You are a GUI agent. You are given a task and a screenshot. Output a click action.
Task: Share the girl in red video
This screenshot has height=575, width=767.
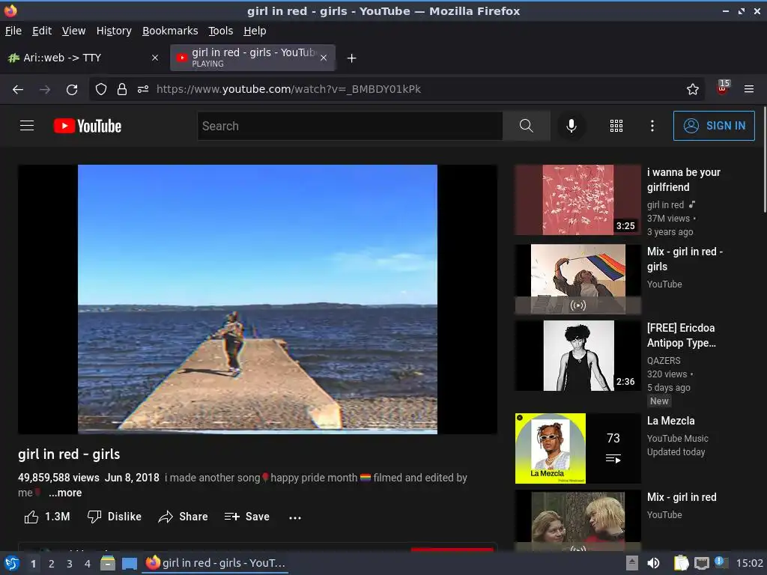(183, 517)
